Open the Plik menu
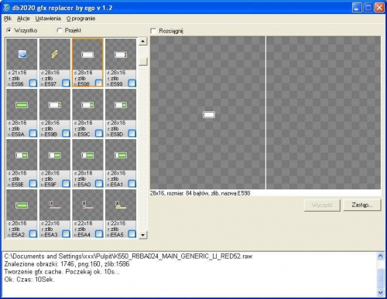This screenshot has width=387, height=299. click(8, 19)
